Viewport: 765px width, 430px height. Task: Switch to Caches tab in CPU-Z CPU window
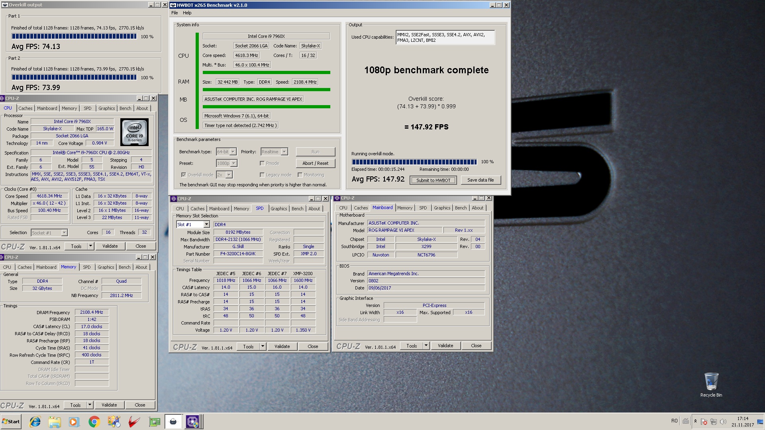point(25,108)
